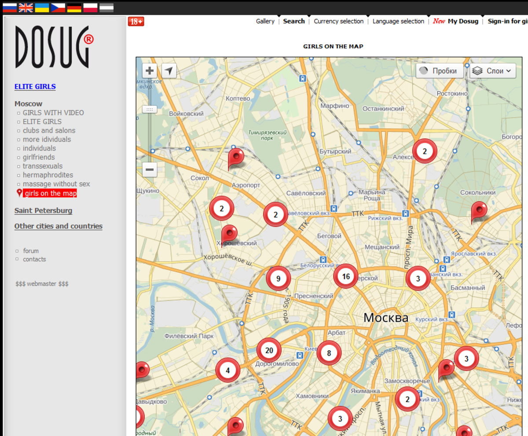Click the red 18+ badge

pos(136,22)
